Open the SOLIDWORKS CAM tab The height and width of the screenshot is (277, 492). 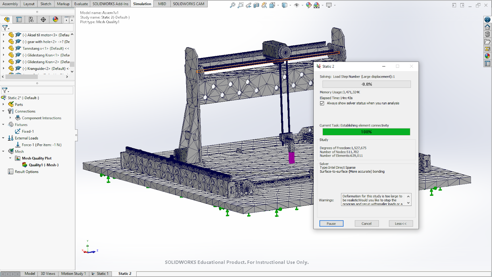188,4
